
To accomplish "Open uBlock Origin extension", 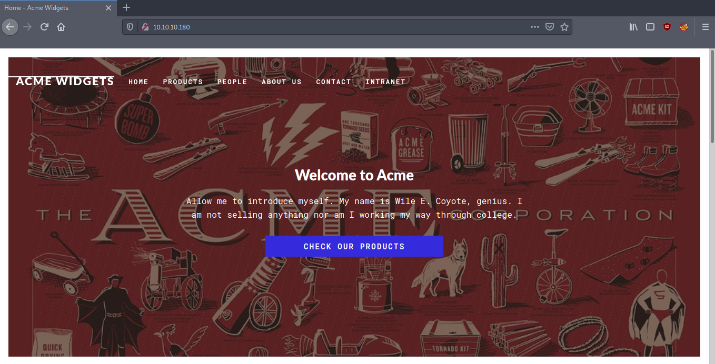I will coord(667,27).
